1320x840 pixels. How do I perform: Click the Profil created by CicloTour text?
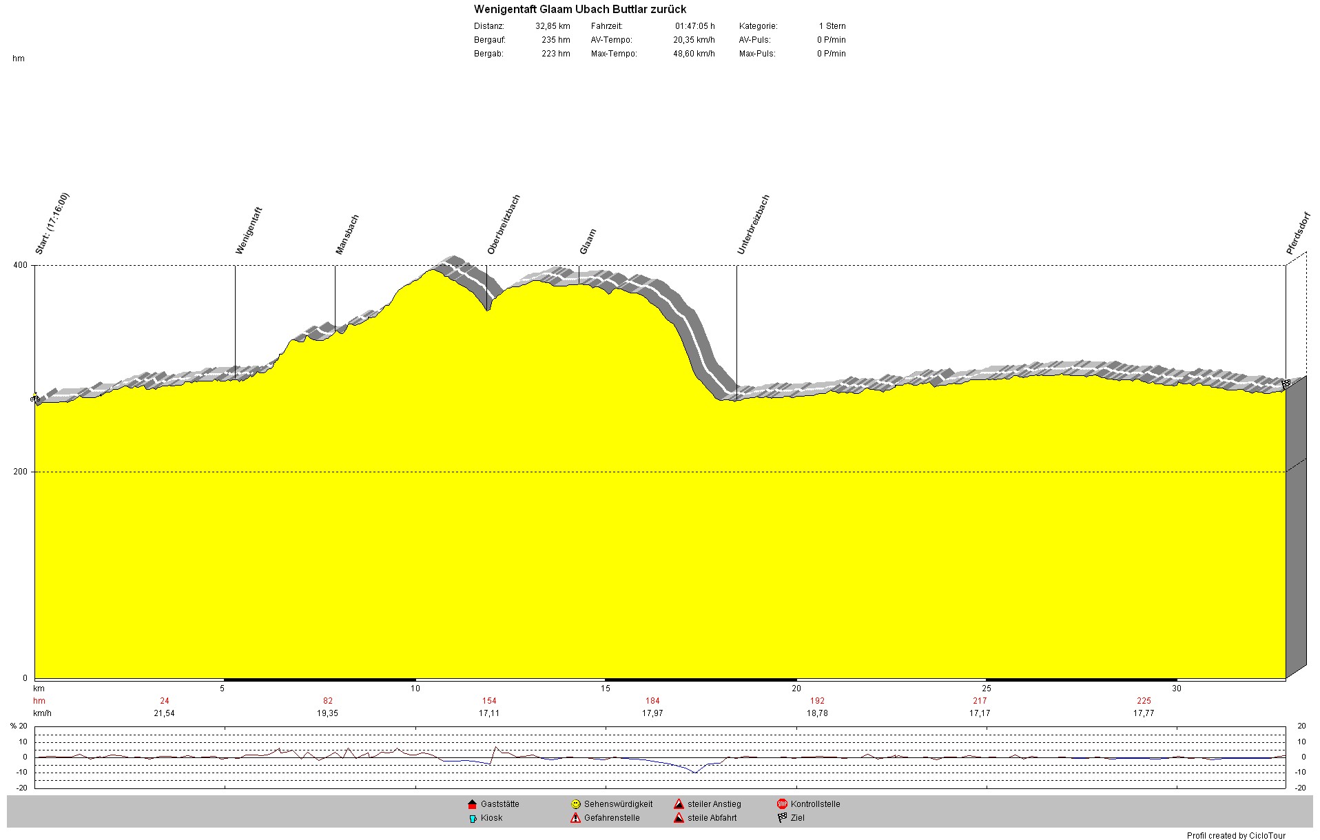pos(1236,835)
